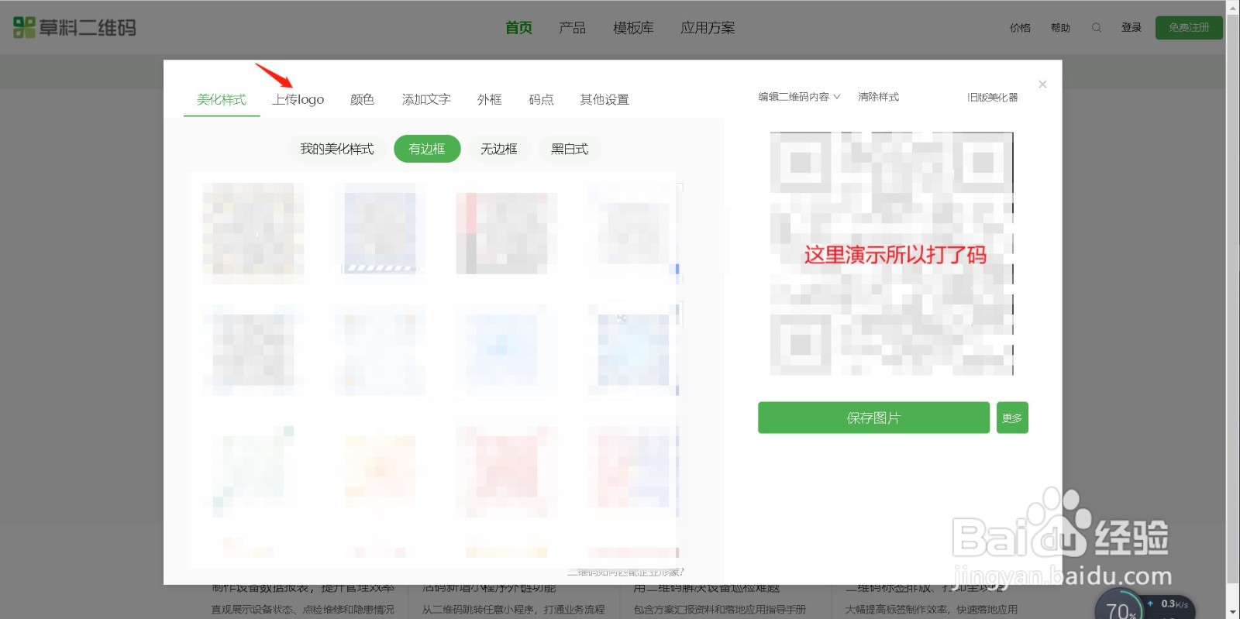Choose the blue striped-bottom style thumbnail

point(380,229)
